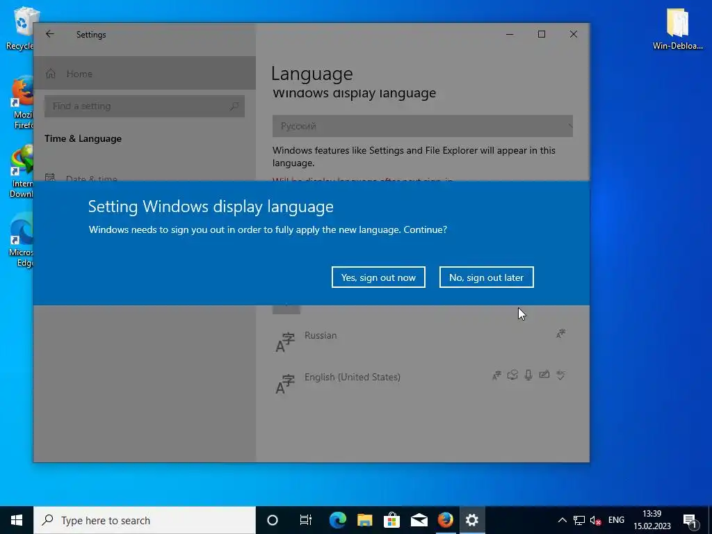The height and width of the screenshot is (534, 712).
Task: Select the Mozilla Firefox desktop shortcut
Action: 22,103
